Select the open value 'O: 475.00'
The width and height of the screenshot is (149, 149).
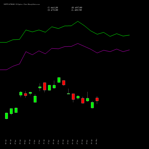click(x=53, y=10)
